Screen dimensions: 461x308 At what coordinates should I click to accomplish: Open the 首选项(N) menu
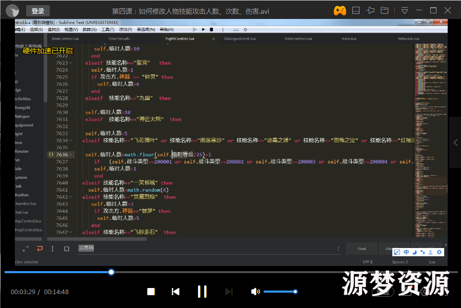point(146,30)
